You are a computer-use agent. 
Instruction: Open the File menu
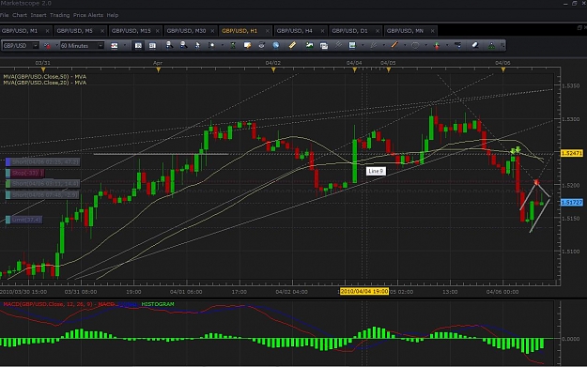coord(4,15)
